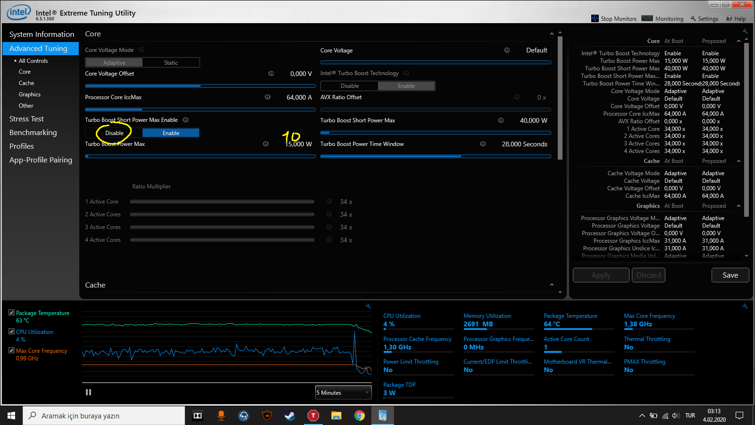Click the Save button
755x425 pixels.
[730, 275]
